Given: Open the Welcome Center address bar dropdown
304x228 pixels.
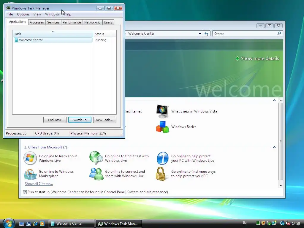Looking at the screenshot, I should tap(200, 34).
